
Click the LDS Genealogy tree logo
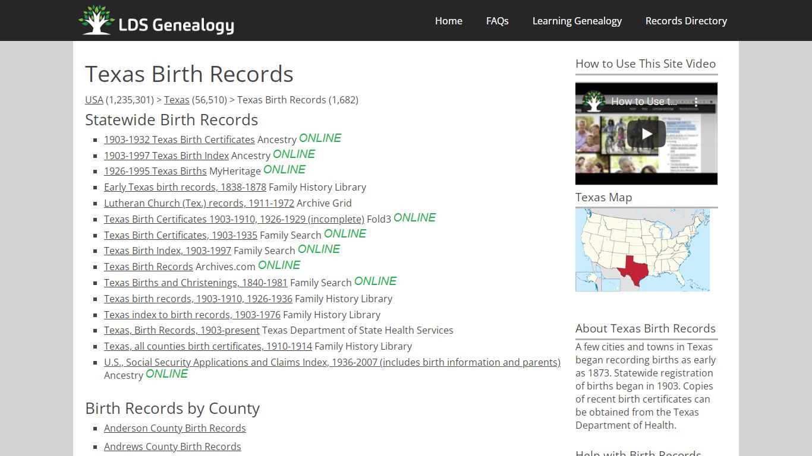(x=96, y=20)
